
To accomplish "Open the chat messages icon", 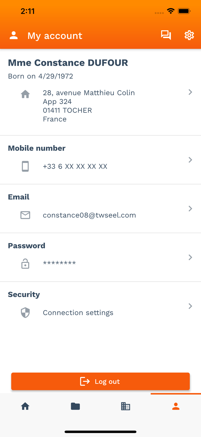I will 166,35.
